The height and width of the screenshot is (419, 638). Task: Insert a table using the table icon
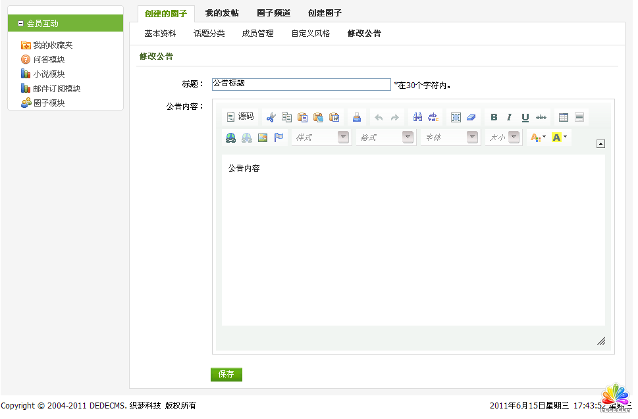click(x=564, y=118)
